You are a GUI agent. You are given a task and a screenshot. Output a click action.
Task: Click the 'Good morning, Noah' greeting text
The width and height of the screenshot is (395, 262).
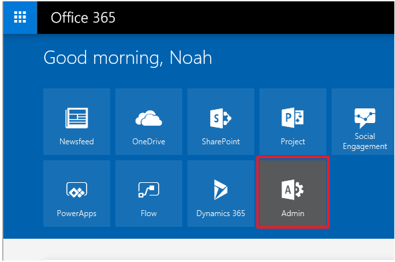pos(127,59)
